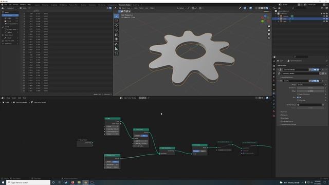Select the Transform tool

pos(116,39)
